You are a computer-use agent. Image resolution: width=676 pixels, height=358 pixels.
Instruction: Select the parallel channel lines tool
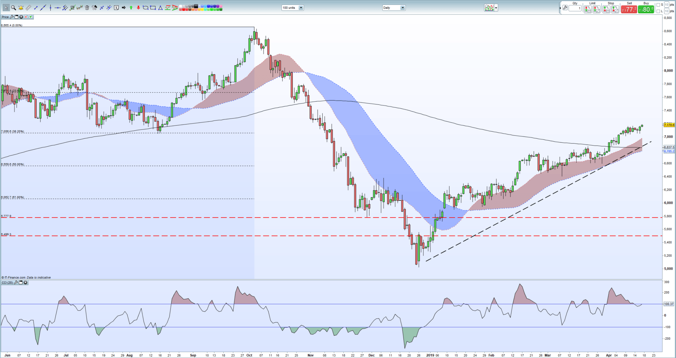click(65, 8)
